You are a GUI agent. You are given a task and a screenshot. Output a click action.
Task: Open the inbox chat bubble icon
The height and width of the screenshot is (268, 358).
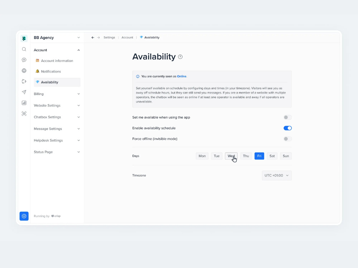(x=24, y=60)
